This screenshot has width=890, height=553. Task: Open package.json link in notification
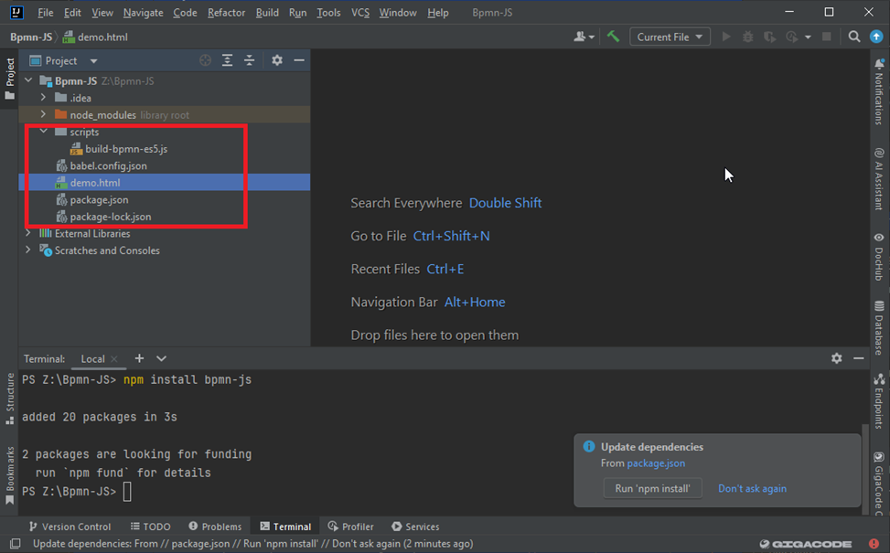click(x=656, y=463)
